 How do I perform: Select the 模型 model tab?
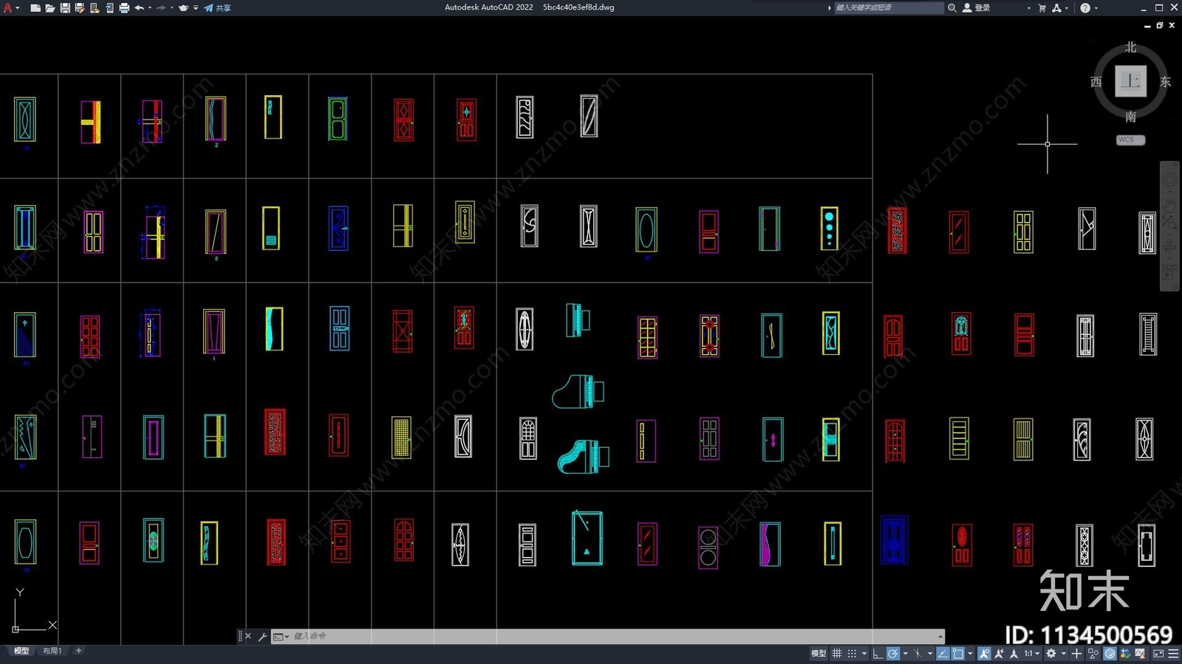(21, 651)
